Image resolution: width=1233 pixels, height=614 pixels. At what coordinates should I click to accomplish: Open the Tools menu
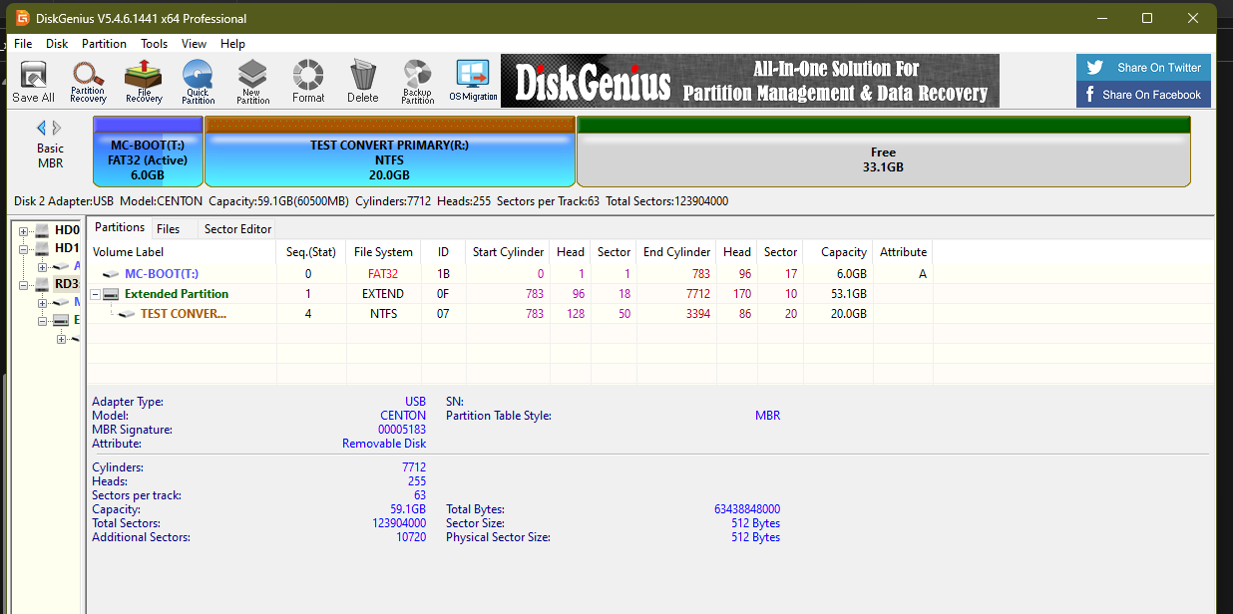click(154, 44)
